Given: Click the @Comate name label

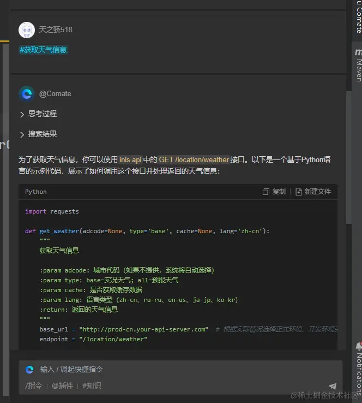Looking at the screenshot, I should tap(55, 94).
